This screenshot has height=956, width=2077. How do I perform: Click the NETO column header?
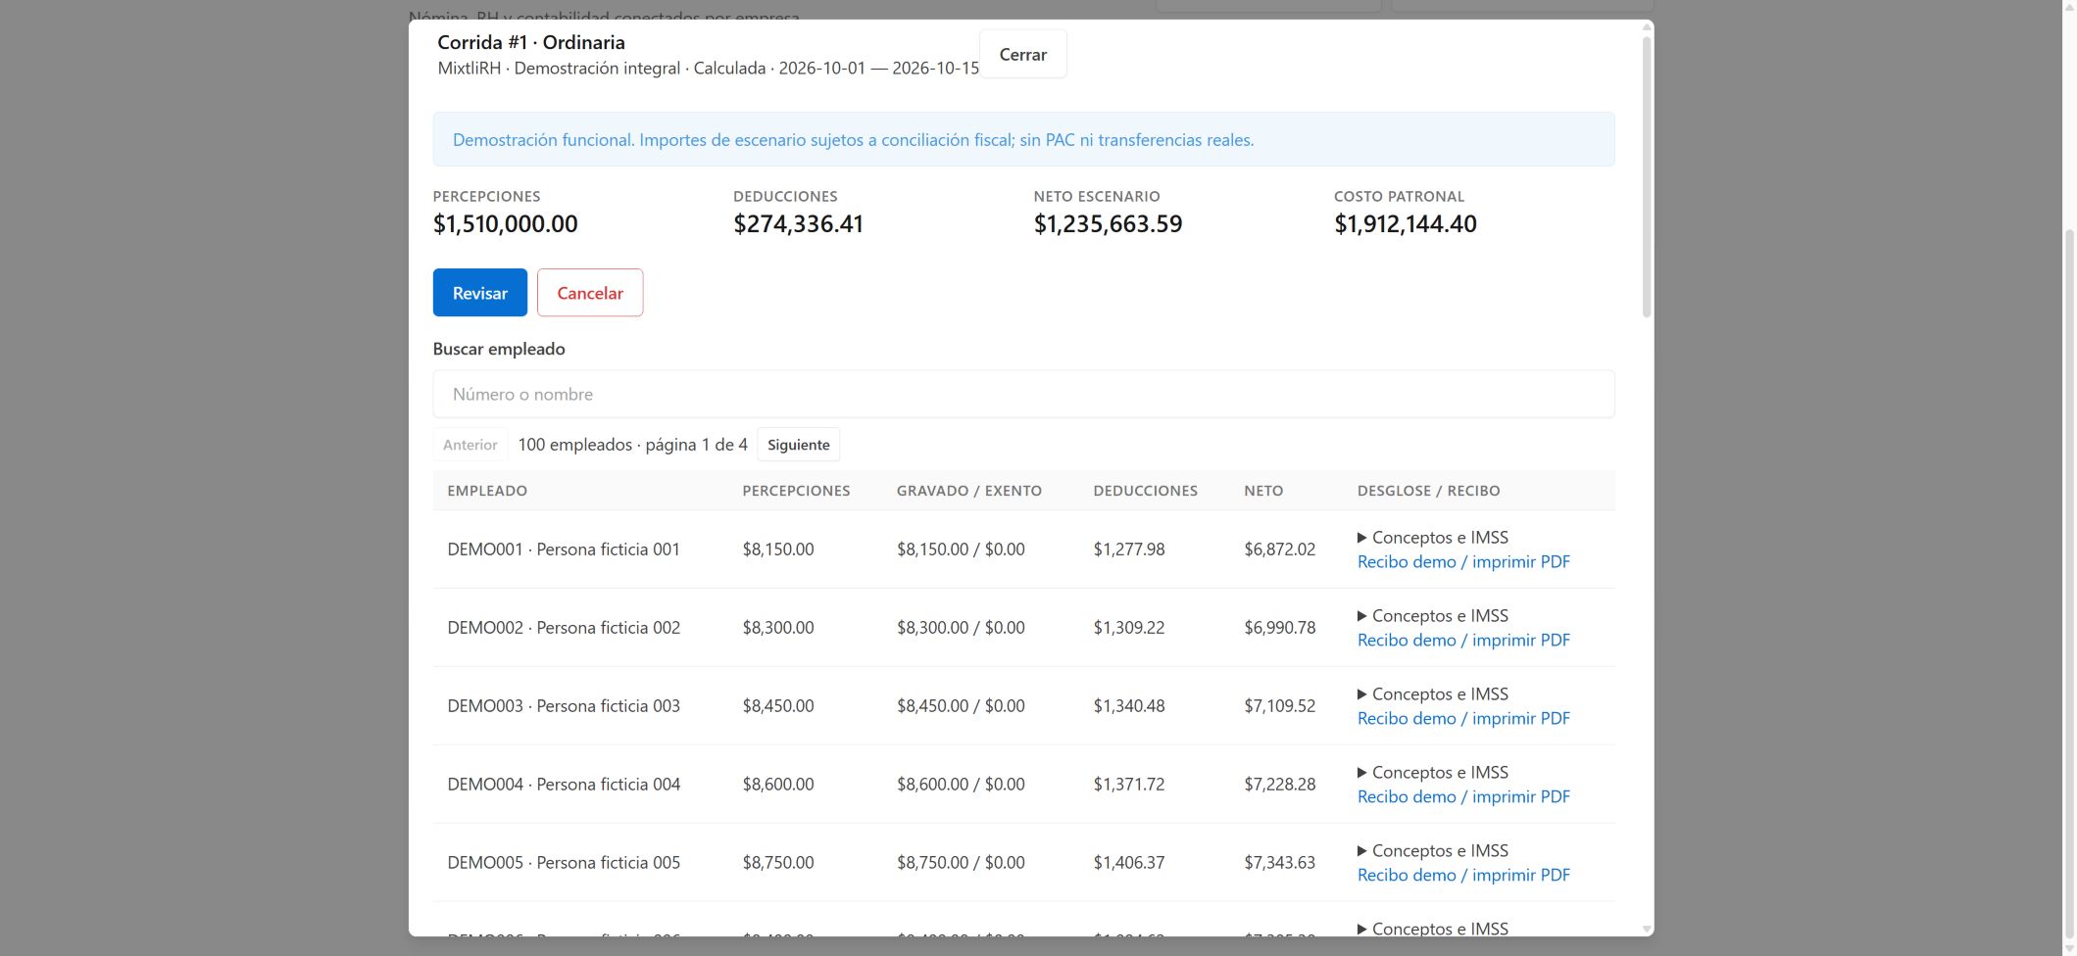(x=1263, y=491)
